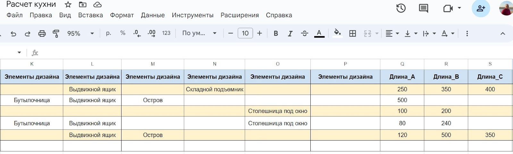Click the Undo arrow icon
This screenshot has height=154, width=513.
click(13, 33)
